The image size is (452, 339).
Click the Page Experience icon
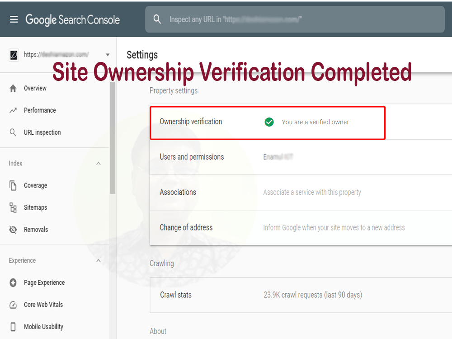coord(13,282)
